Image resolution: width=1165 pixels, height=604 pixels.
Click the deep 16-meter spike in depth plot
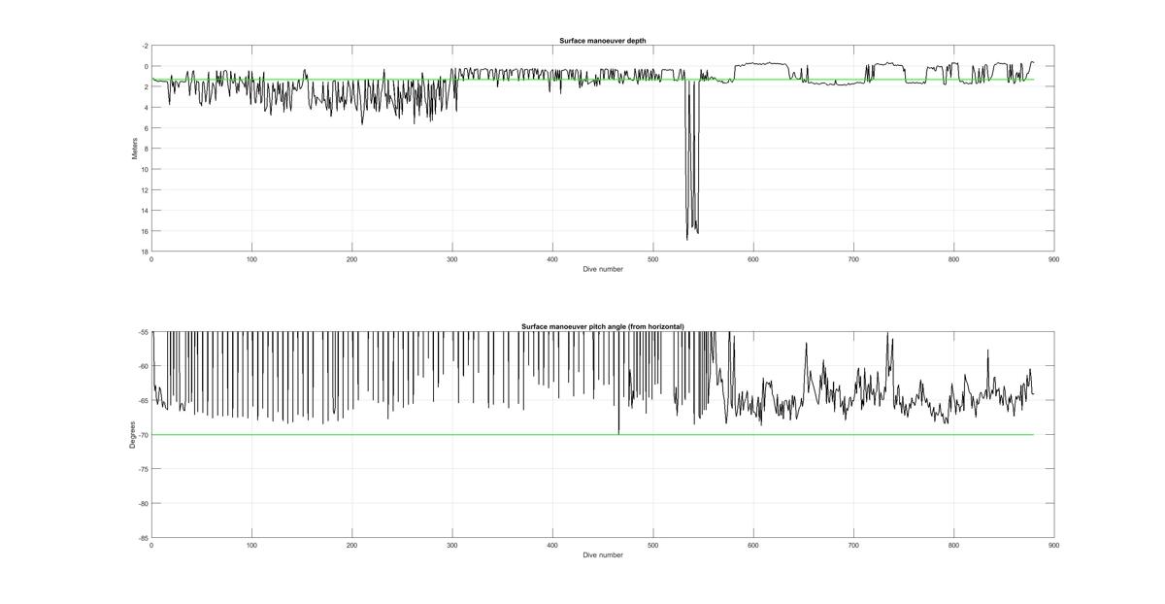pos(692,160)
